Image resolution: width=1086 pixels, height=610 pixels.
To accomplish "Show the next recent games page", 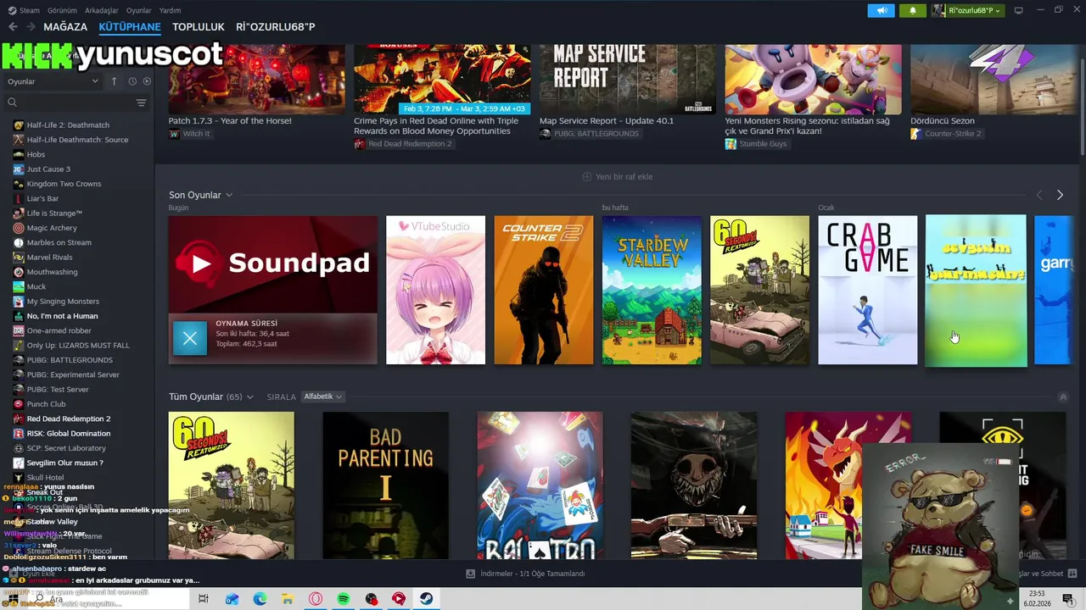I will tap(1060, 195).
